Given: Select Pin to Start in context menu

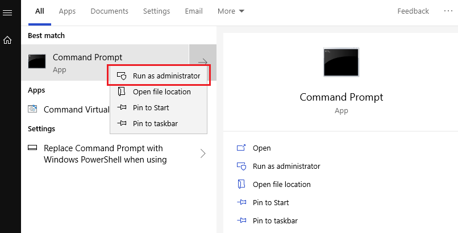Looking at the screenshot, I should pyautogui.click(x=151, y=107).
